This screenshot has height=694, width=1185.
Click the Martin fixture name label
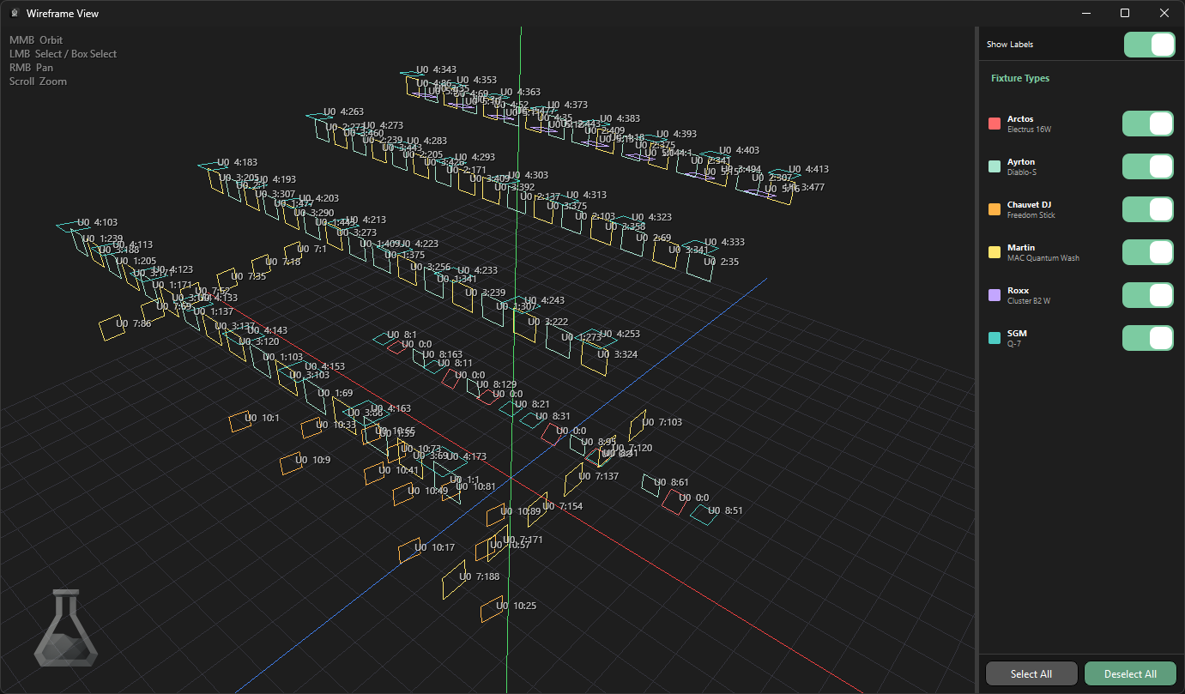coord(1021,247)
